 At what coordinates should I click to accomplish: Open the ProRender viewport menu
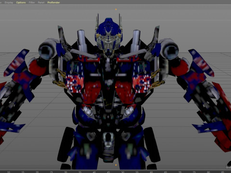pyautogui.click(x=53, y=2)
